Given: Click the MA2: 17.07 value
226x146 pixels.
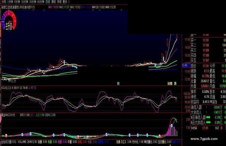Looking at the screenshot, I should [64, 7].
